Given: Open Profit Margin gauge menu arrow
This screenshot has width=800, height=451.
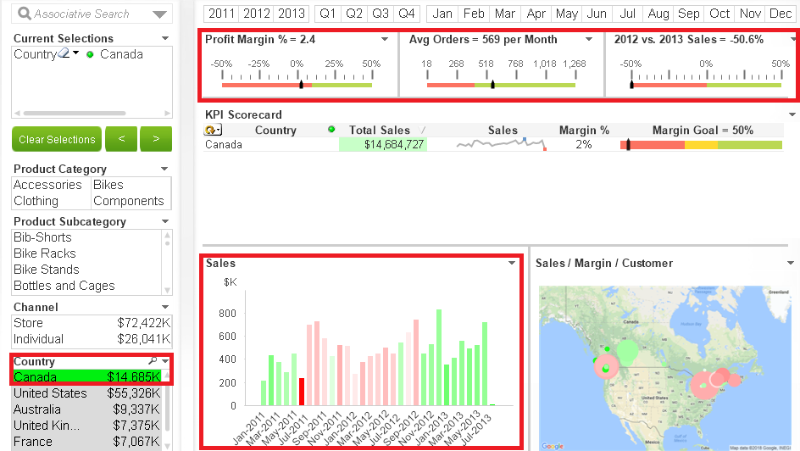Looking at the screenshot, I should 385,39.
